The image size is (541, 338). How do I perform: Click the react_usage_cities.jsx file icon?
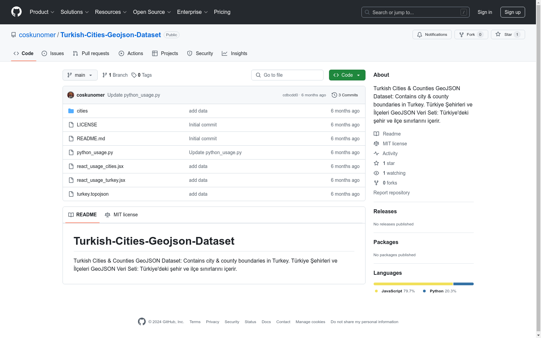coord(71,166)
